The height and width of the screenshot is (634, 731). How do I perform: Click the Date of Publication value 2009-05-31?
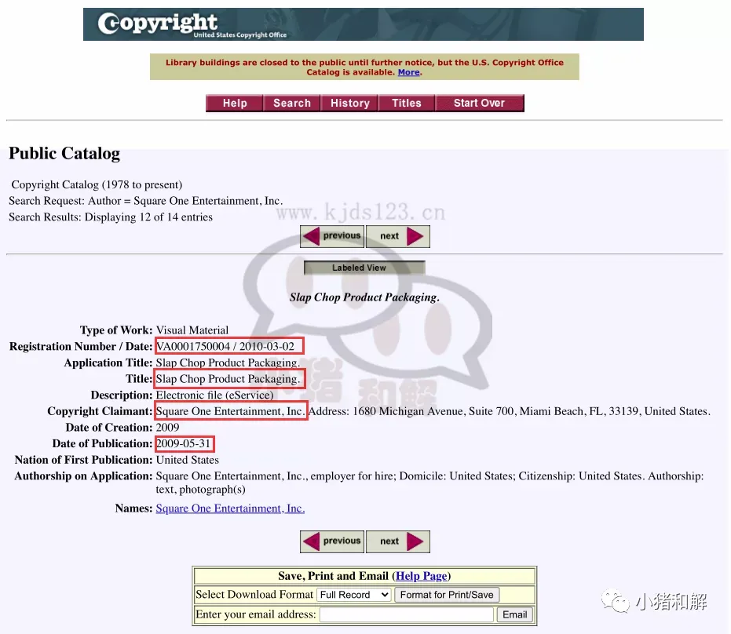183,443
